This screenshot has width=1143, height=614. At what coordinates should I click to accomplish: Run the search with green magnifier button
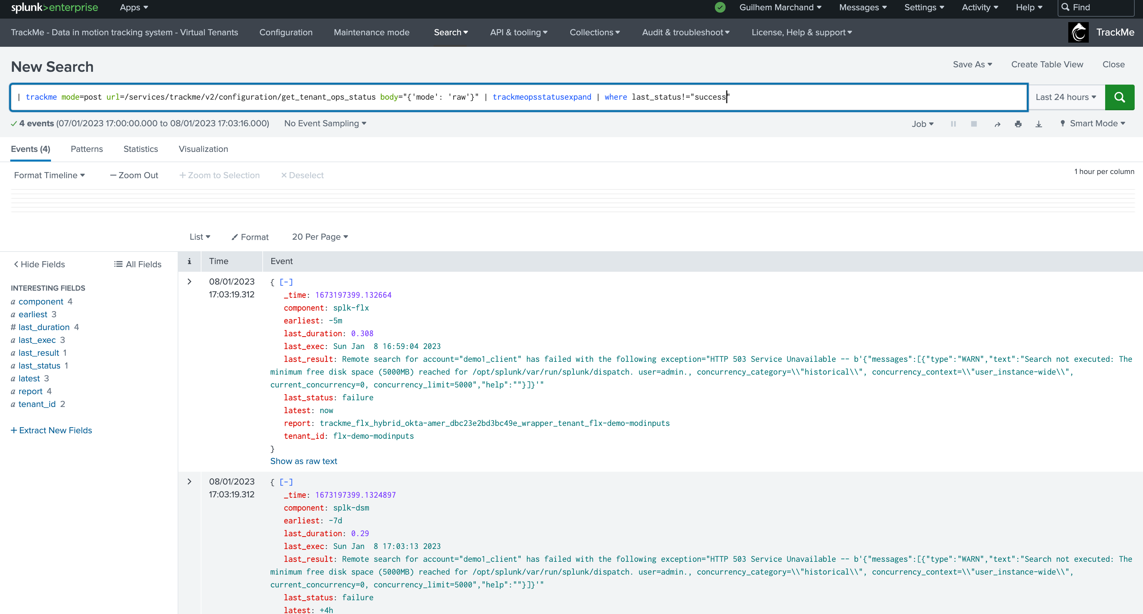[x=1119, y=97]
